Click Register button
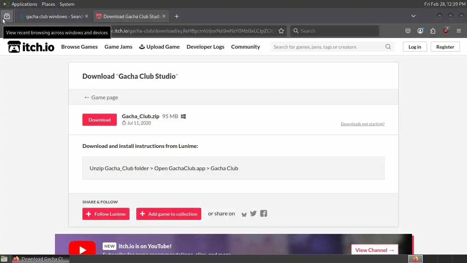 pos(445,47)
